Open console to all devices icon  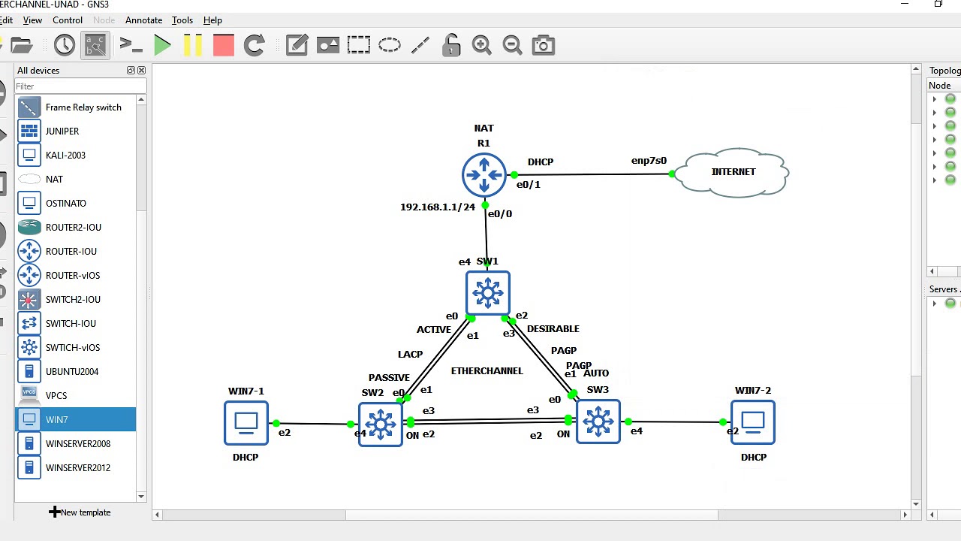131,46
